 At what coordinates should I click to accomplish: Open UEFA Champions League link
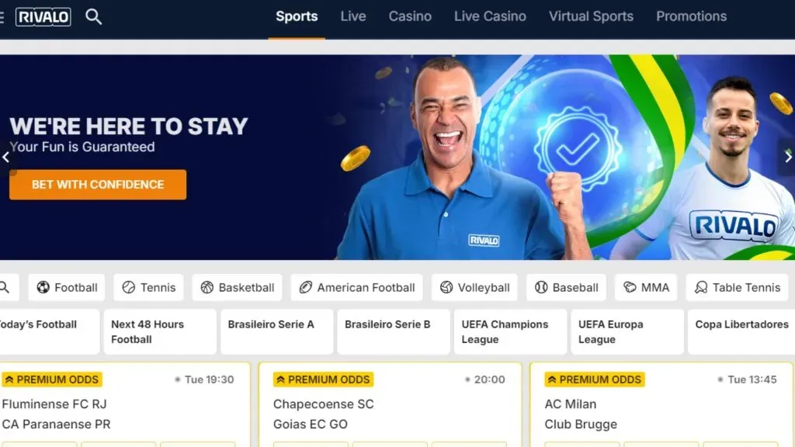pyautogui.click(x=510, y=331)
